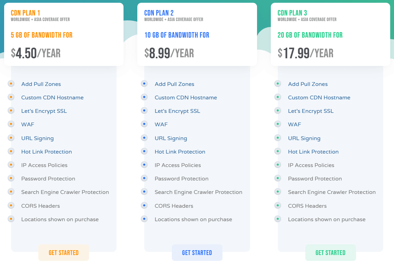Click the blue bullet next to Custom CDN Hostname
The width and height of the screenshot is (394, 264).
pyautogui.click(x=144, y=97)
